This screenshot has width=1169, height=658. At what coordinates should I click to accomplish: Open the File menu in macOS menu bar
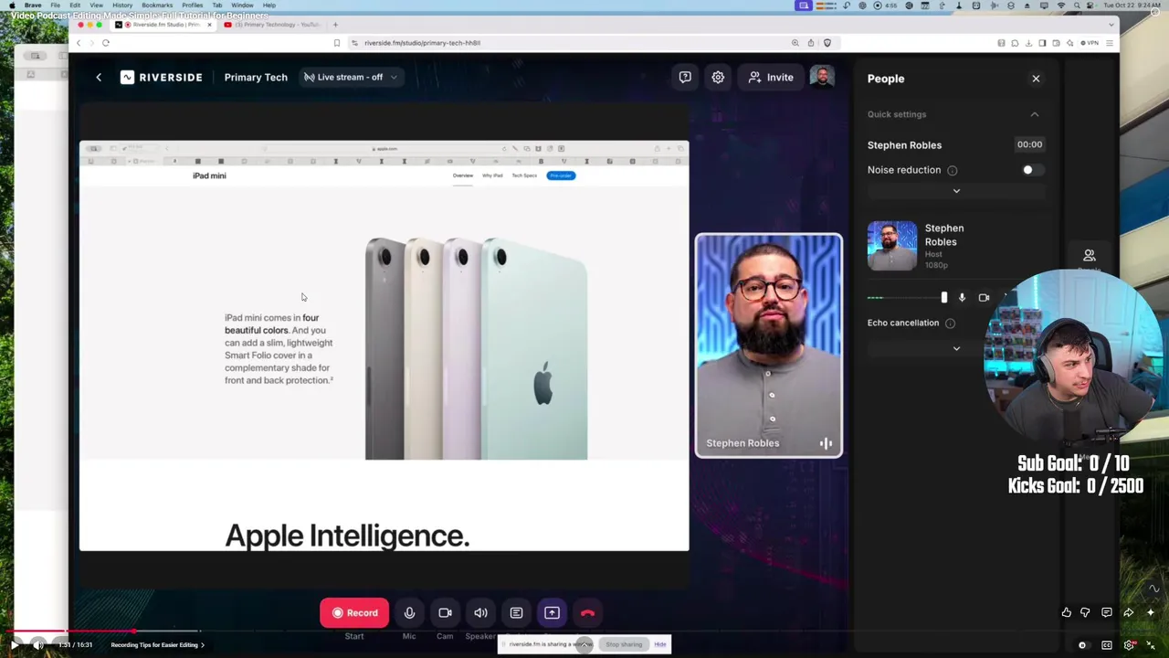tap(55, 5)
